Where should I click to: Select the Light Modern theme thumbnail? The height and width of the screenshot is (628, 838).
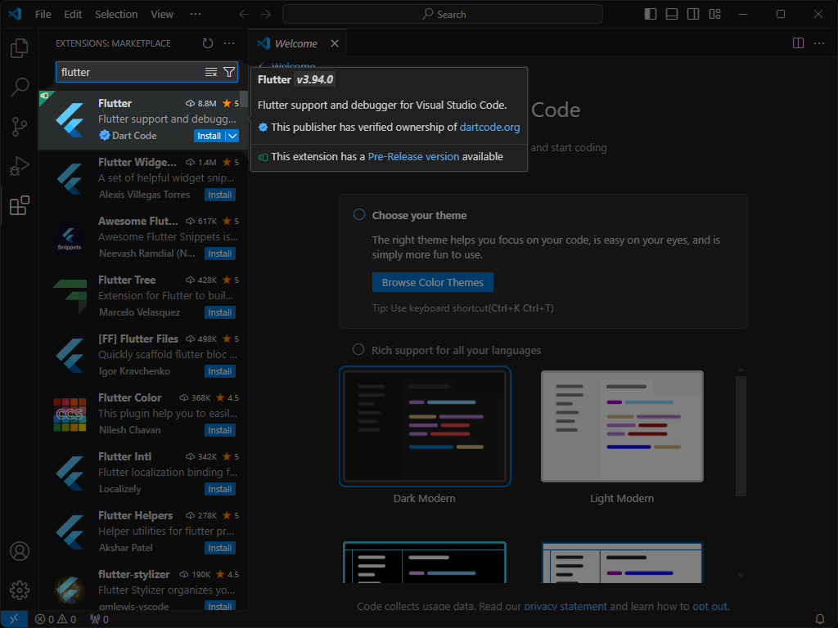point(622,426)
